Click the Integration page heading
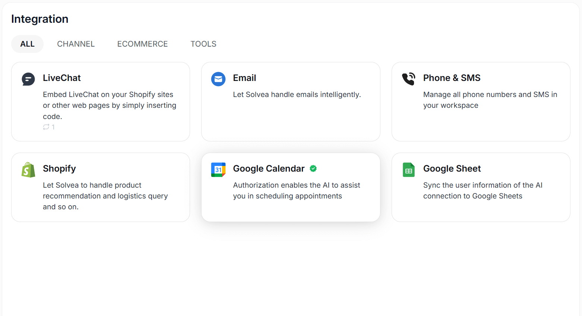582x316 pixels. click(x=40, y=19)
